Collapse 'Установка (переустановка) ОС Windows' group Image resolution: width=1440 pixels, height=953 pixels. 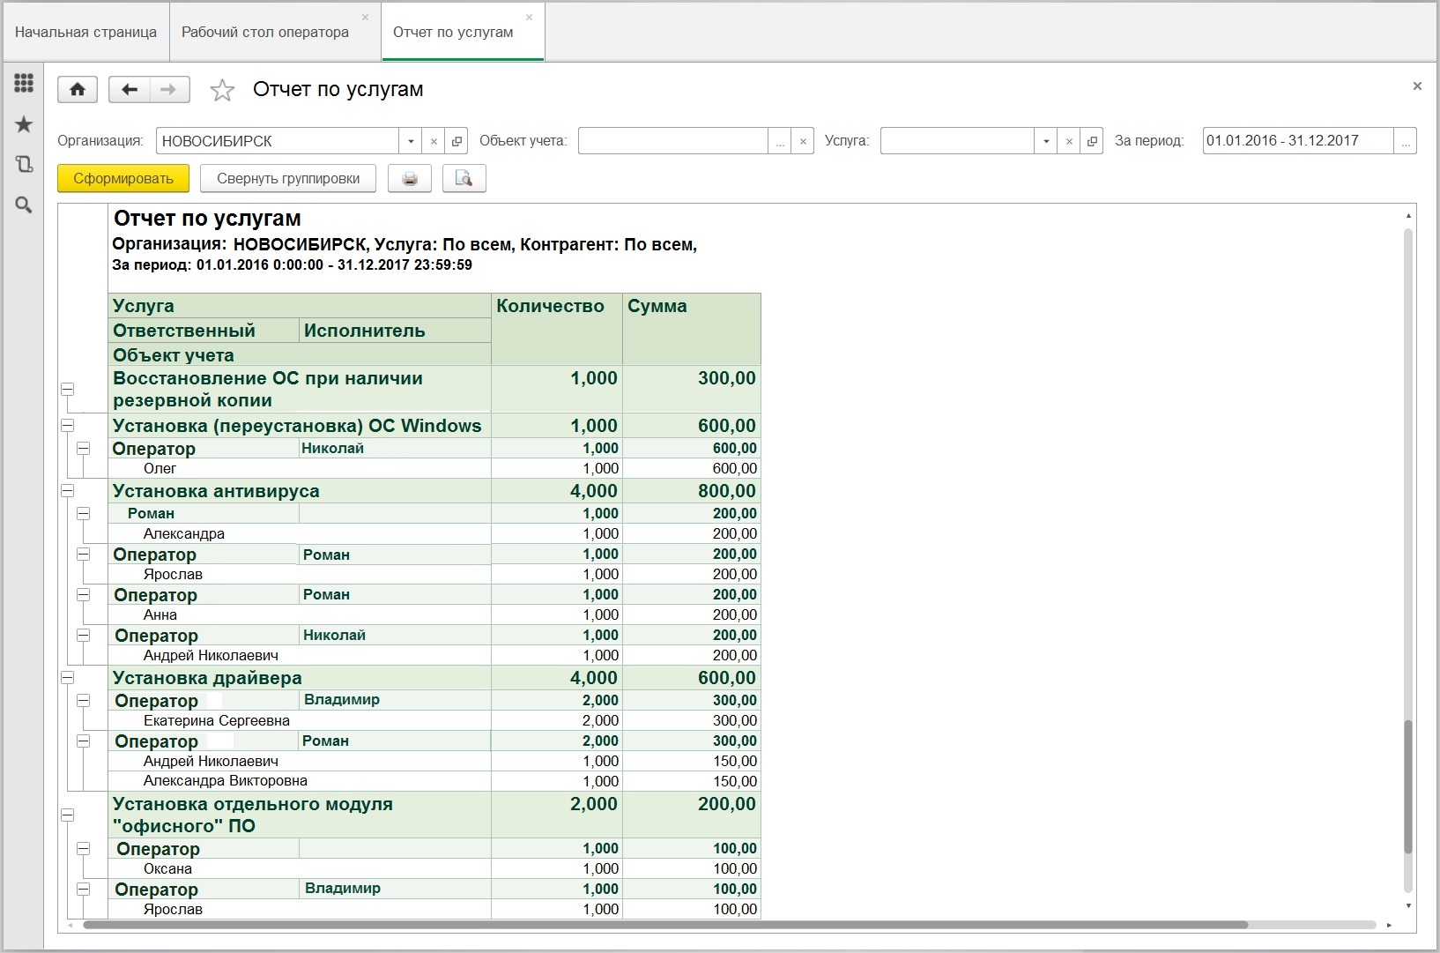tap(67, 426)
